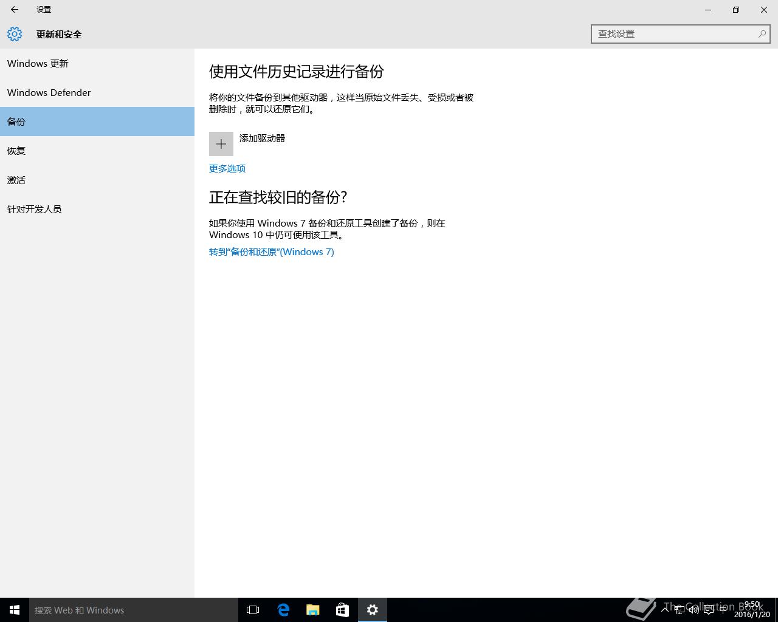Click the 正在查找较旧的备份? heading
Image resolution: width=778 pixels, height=622 pixels.
pos(278,197)
